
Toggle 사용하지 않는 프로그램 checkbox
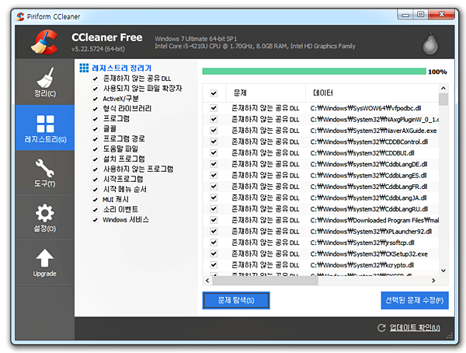tap(95, 170)
